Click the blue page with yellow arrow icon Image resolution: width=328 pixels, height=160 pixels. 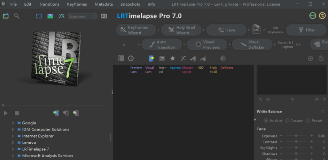click(151, 59)
